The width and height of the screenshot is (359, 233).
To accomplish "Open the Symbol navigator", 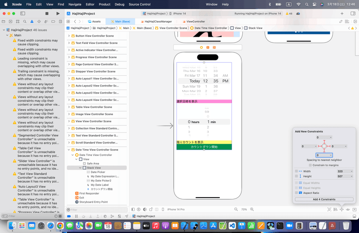I will coord(18,22).
